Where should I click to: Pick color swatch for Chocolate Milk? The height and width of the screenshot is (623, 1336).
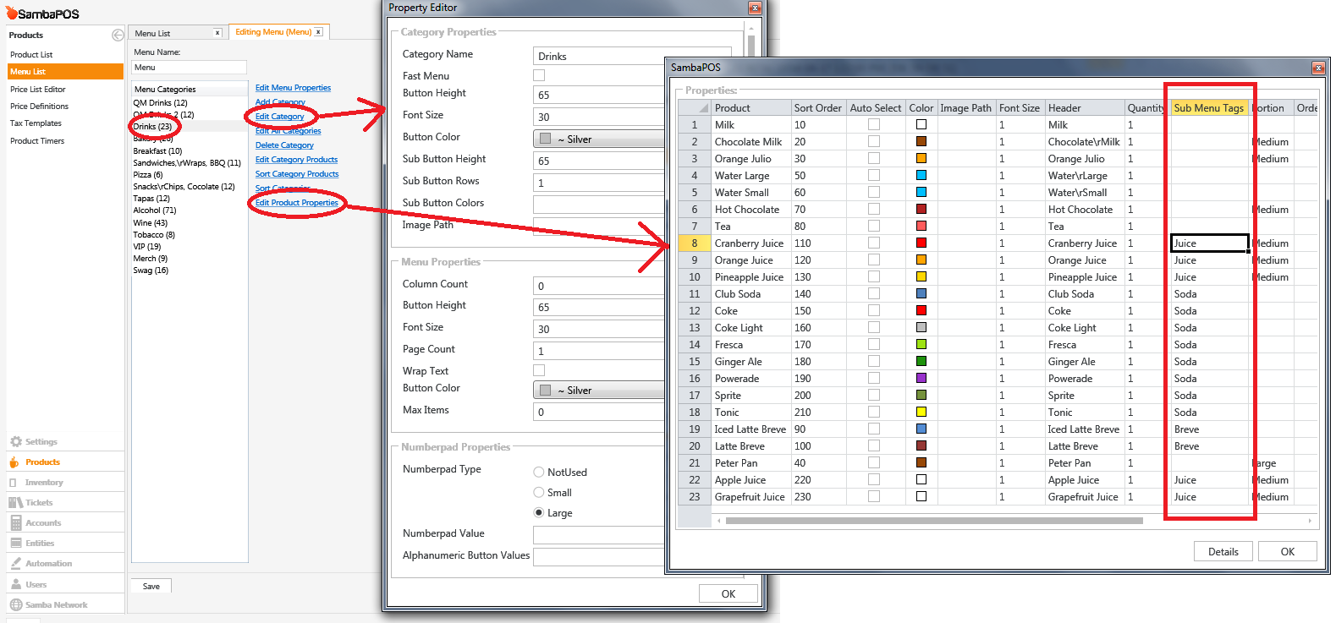pos(921,141)
